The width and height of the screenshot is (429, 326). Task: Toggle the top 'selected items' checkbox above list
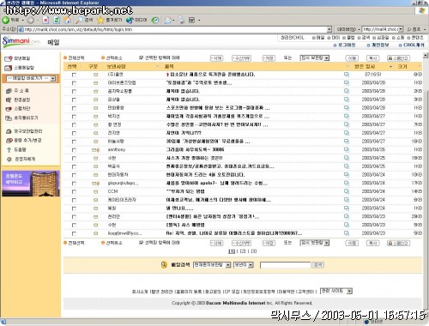(141, 57)
